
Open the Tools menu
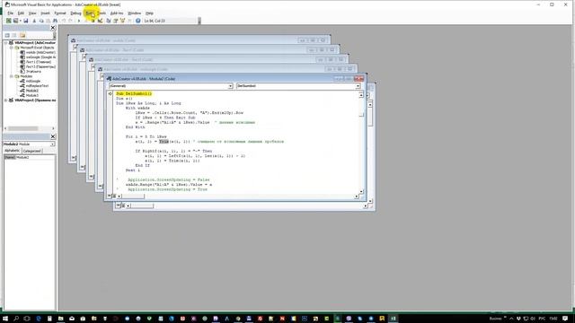102,13
